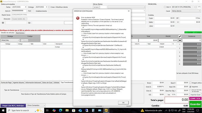Enable the Imagen artículo checkbox
202x113 pixels.
pyautogui.click(x=190, y=83)
